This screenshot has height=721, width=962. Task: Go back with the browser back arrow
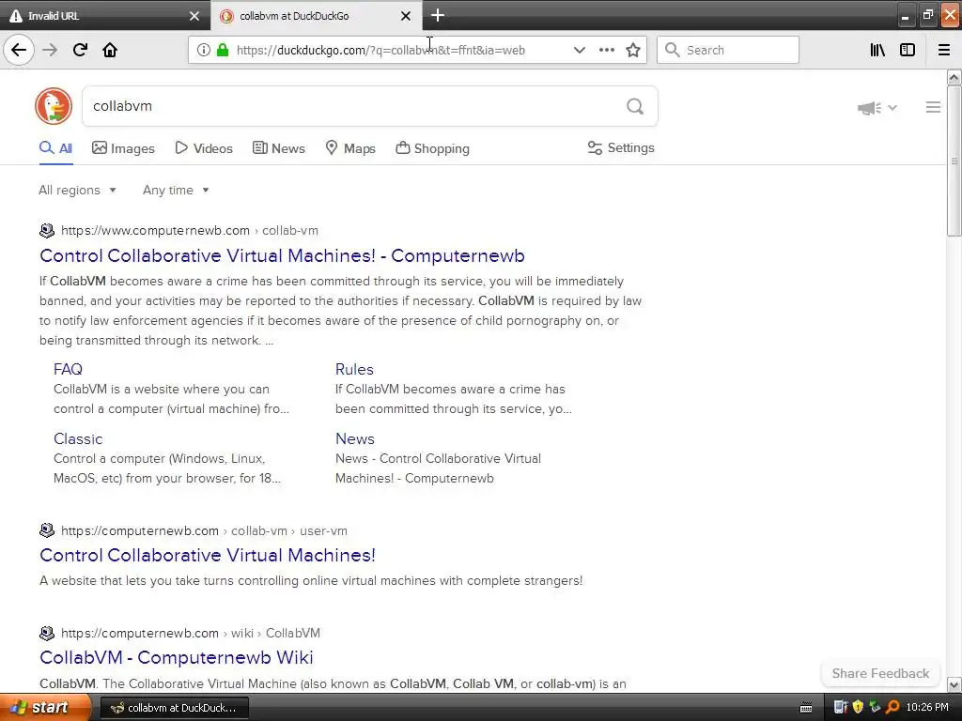(19, 50)
